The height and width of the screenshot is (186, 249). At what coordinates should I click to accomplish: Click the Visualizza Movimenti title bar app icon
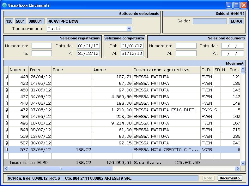(x=4, y=5)
